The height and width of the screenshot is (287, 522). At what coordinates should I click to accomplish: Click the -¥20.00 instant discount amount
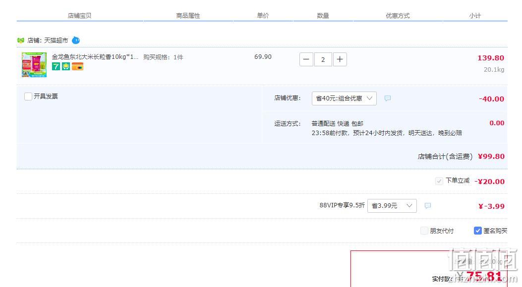coord(489,182)
